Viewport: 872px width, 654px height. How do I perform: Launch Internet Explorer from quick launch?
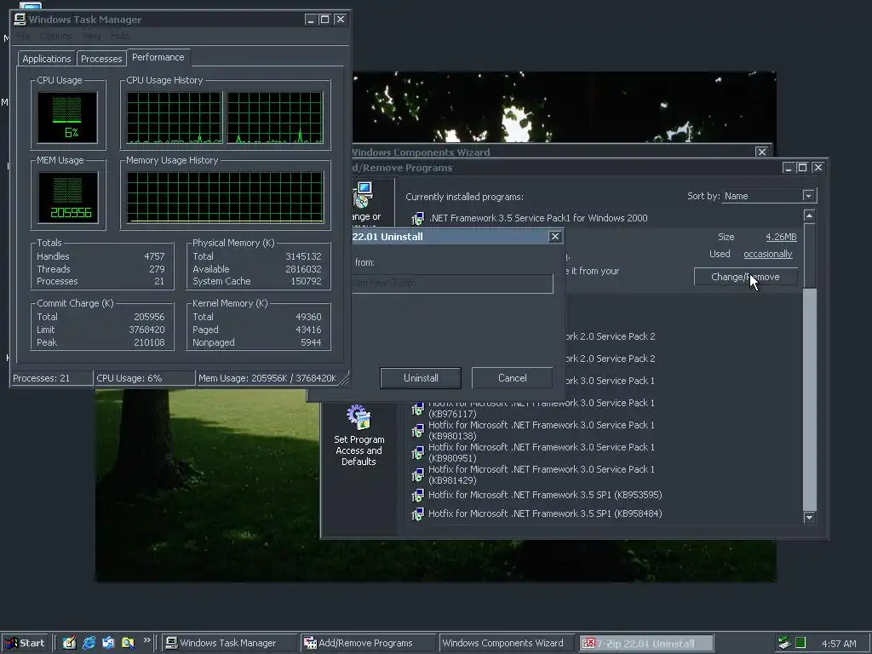point(89,643)
